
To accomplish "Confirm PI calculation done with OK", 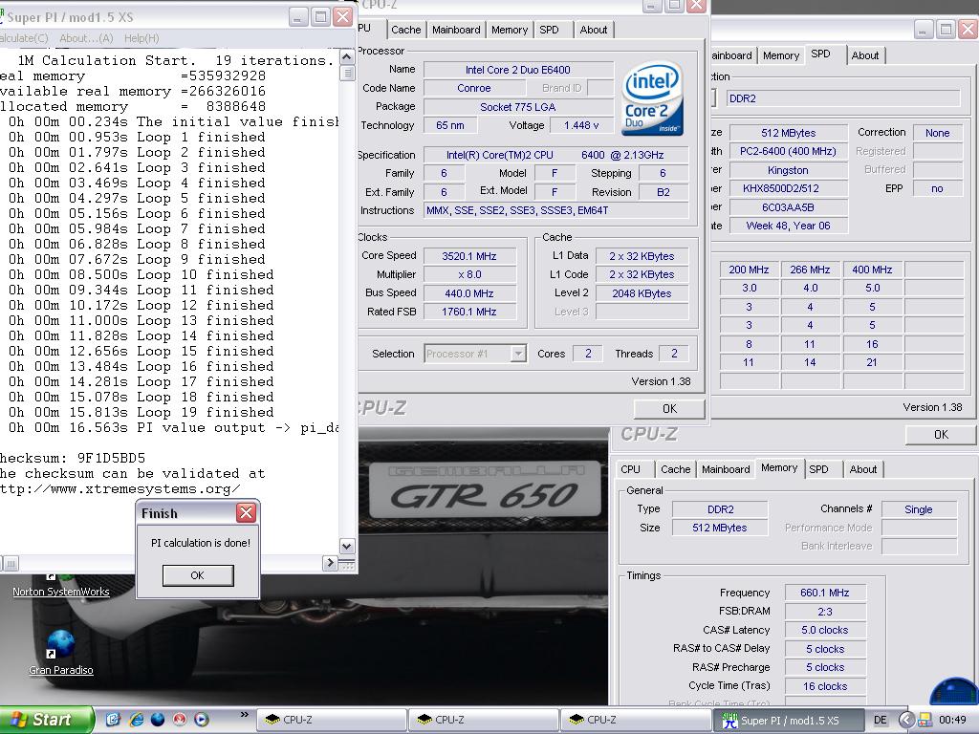I will pos(198,575).
